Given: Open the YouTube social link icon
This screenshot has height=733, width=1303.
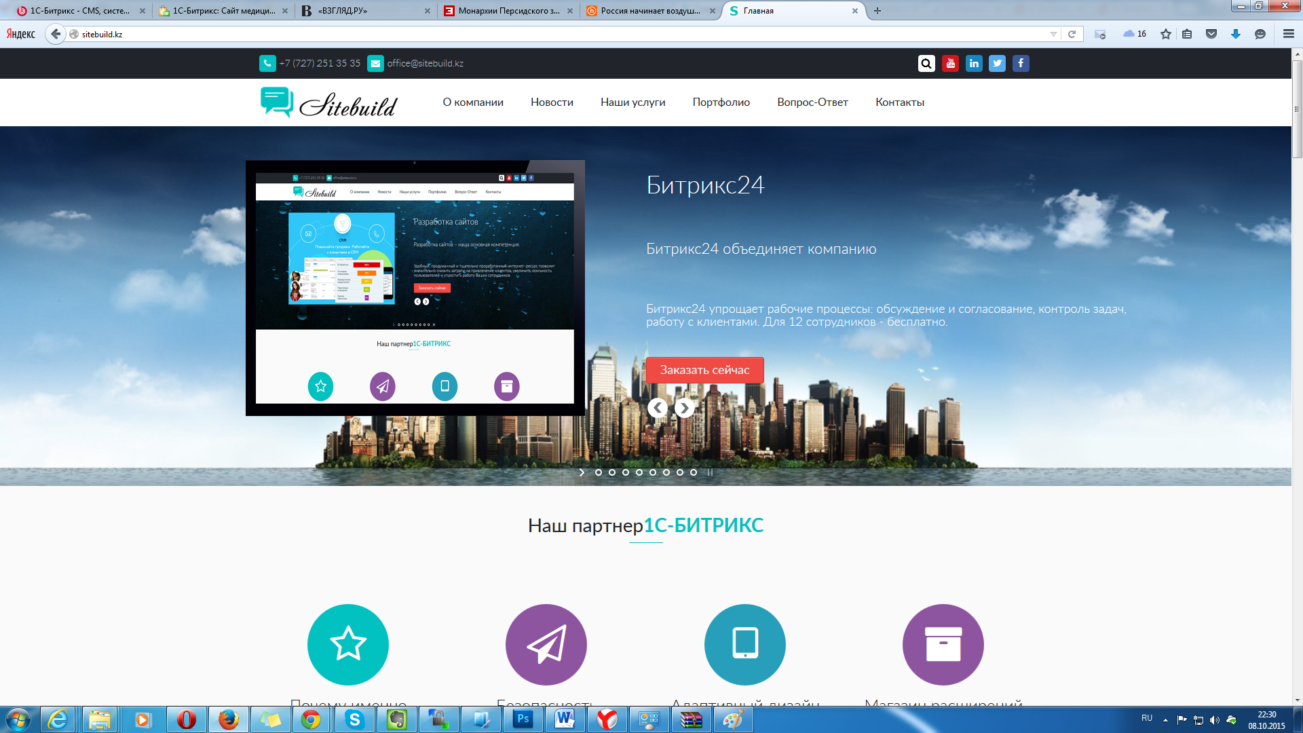Looking at the screenshot, I should tap(950, 63).
